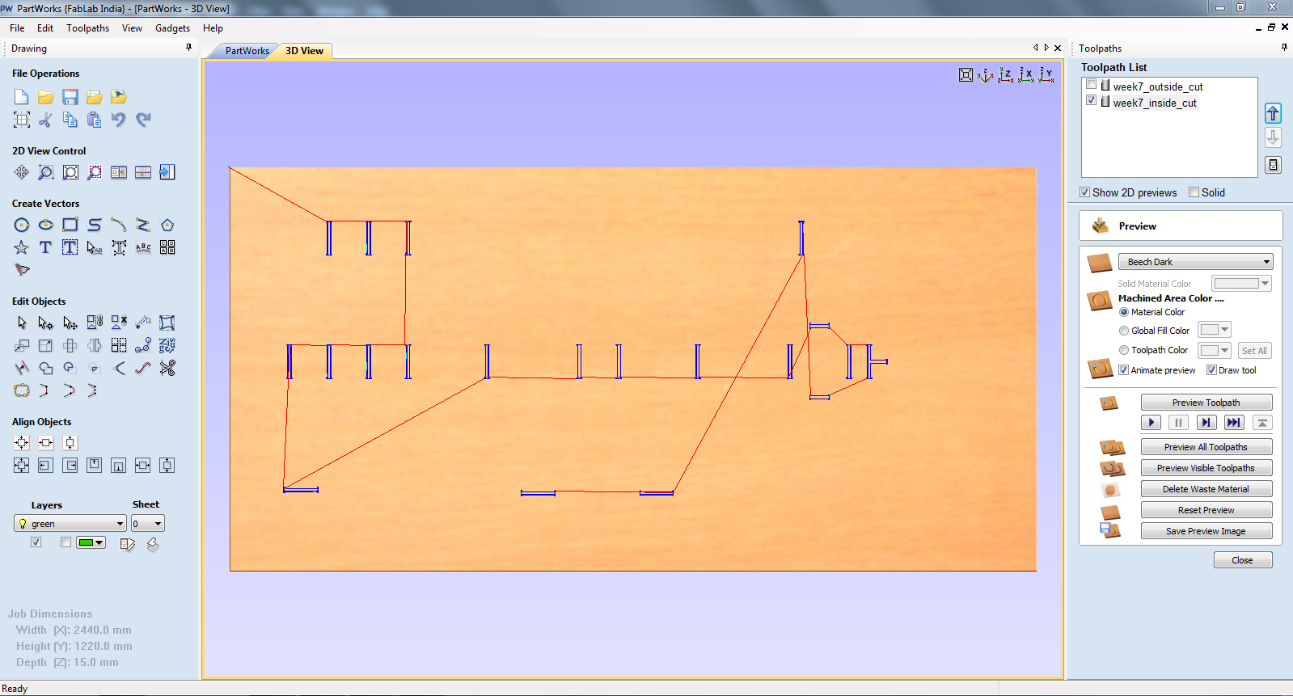1293x696 pixels.
Task: Select the Pan view icon
Action: click(x=22, y=172)
